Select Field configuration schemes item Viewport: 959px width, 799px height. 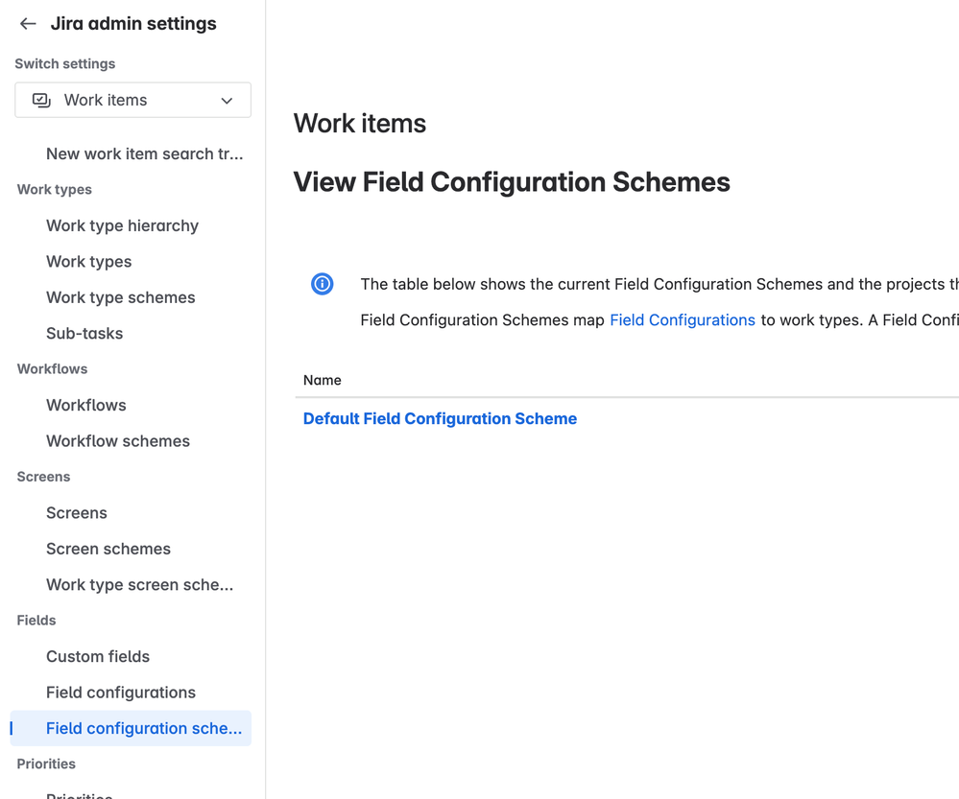(x=144, y=728)
